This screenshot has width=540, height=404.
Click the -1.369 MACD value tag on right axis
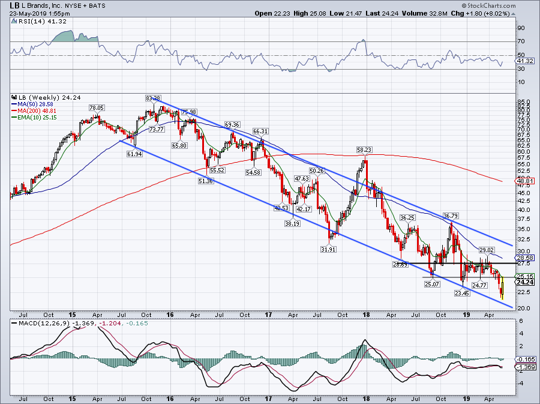point(525,367)
